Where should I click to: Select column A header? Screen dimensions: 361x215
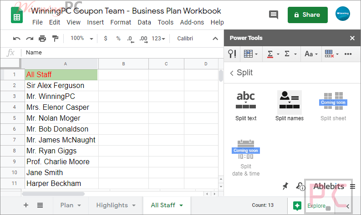(60, 64)
